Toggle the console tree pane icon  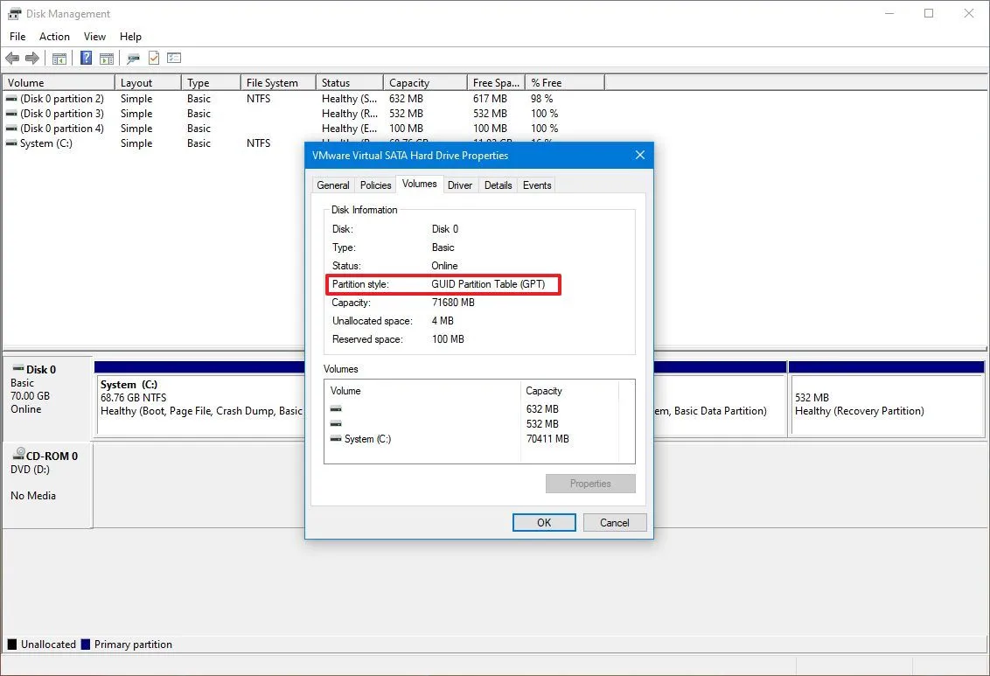(59, 58)
